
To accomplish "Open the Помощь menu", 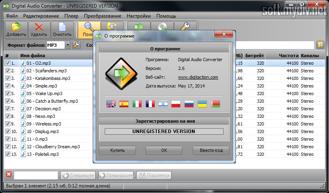I will coord(166,16).
